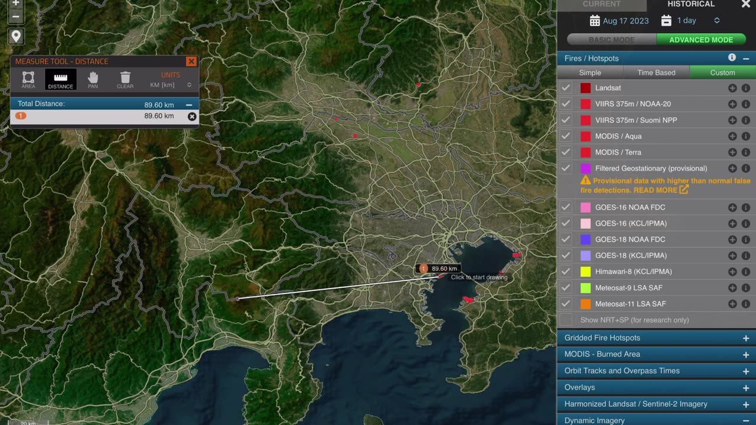Show info for MODIS / Terra
The width and height of the screenshot is (756, 425).
pyautogui.click(x=745, y=152)
